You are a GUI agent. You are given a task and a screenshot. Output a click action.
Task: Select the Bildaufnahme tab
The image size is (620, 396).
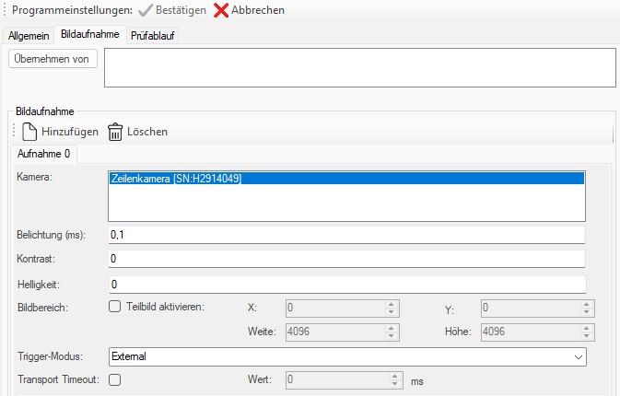point(89,34)
